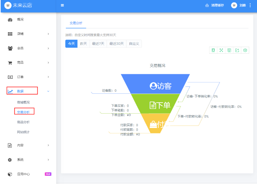Click the 访客数: 0 label
Screen dimensions: 257x184
109,91
